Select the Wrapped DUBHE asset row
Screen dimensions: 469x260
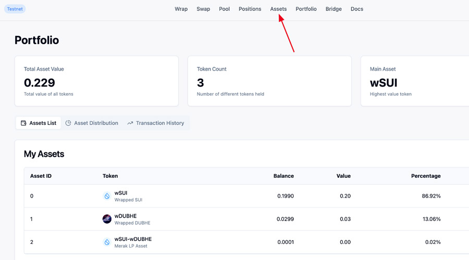pyautogui.click(x=246, y=219)
